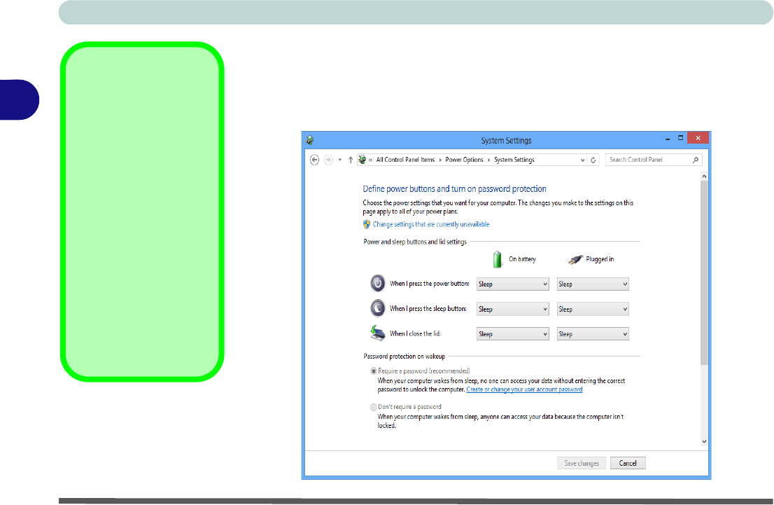Open Change settings that are currently unavailable
Viewport: 774px width, 505px height.
431,224
